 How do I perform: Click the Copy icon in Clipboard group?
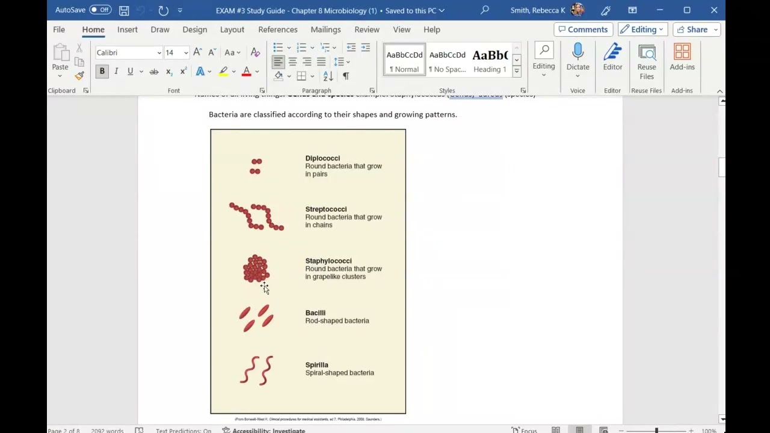(79, 62)
